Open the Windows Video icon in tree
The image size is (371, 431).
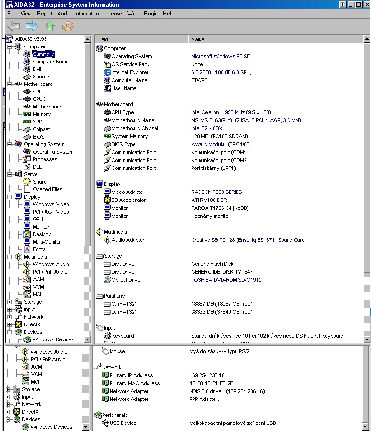click(x=27, y=204)
